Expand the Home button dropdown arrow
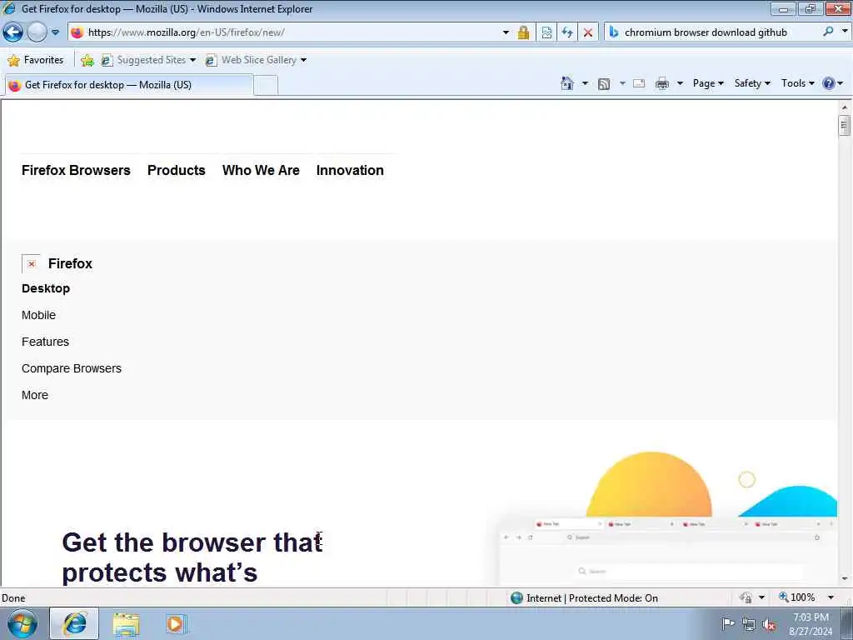 (x=585, y=83)
